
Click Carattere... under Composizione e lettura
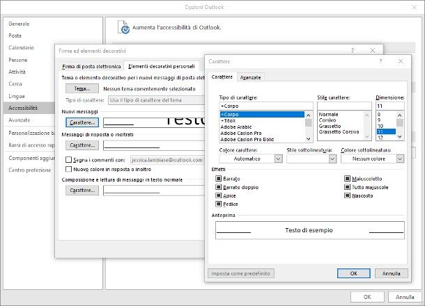coord(82,190)
